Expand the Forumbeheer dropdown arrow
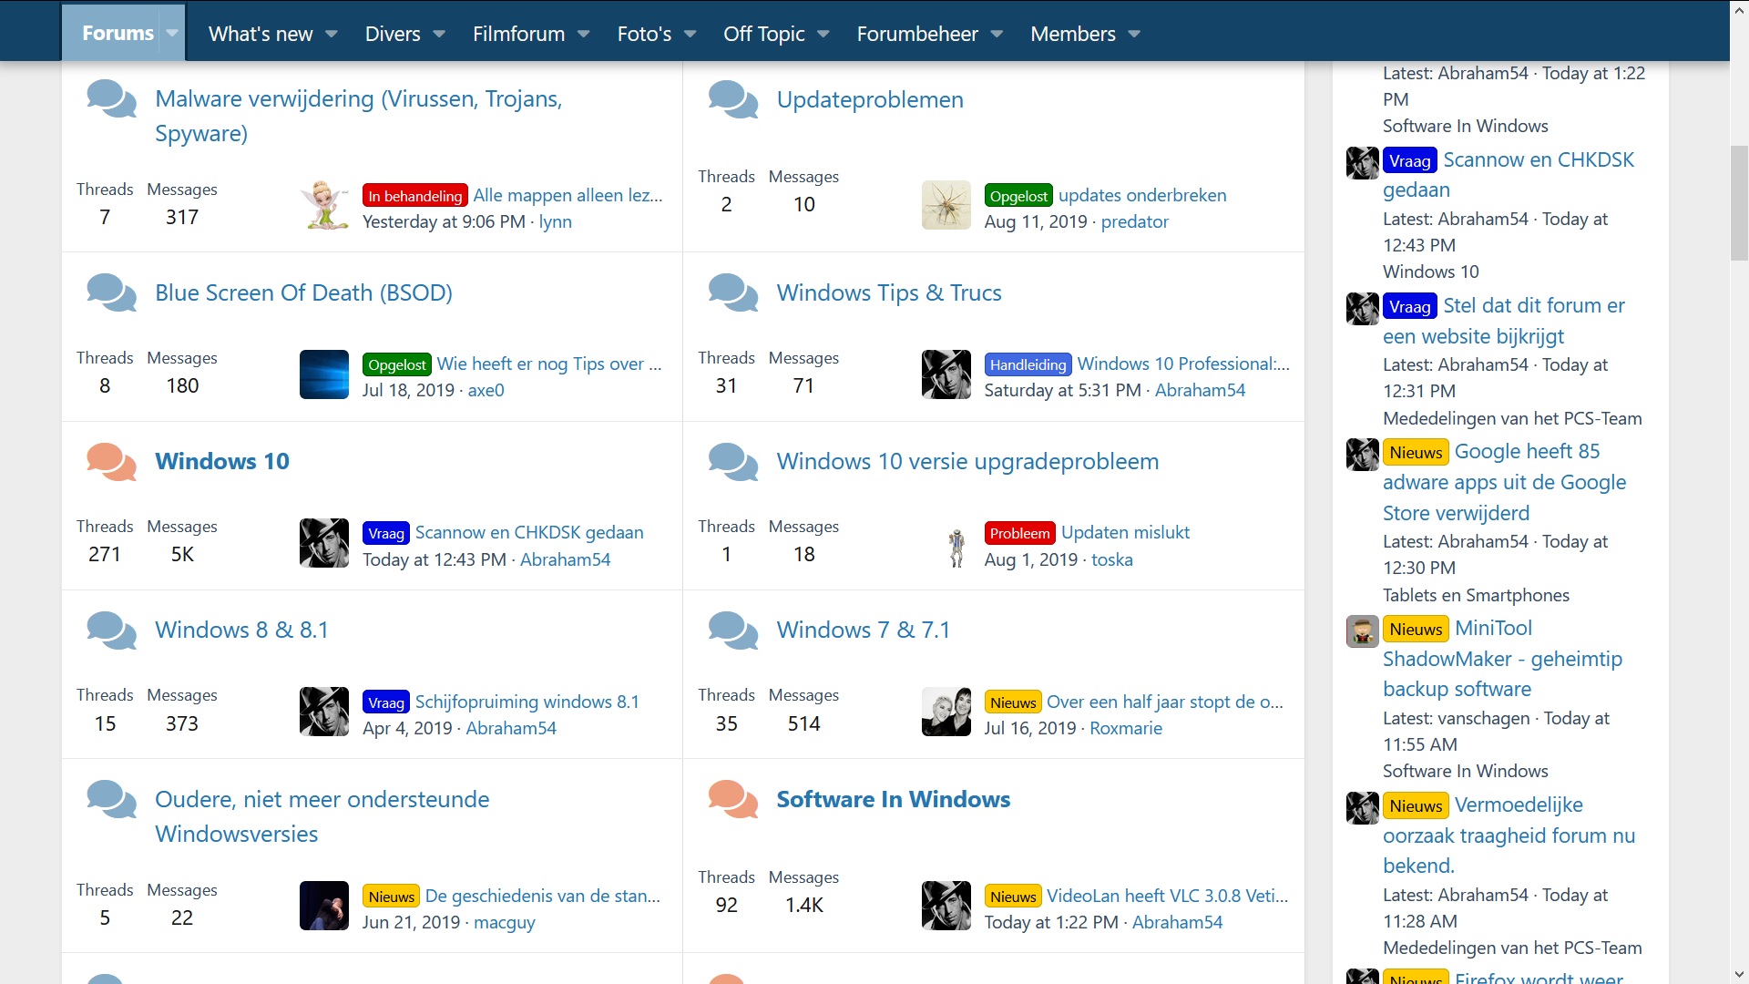The width and height of the screenshot is (1749, 984). 997,34
